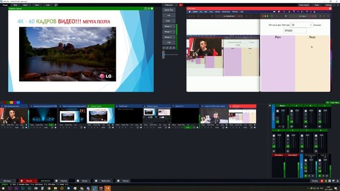This screenshot has height=191, width=340.
Task: Click the gear icon just before the External button
Action: click(56, 181)
